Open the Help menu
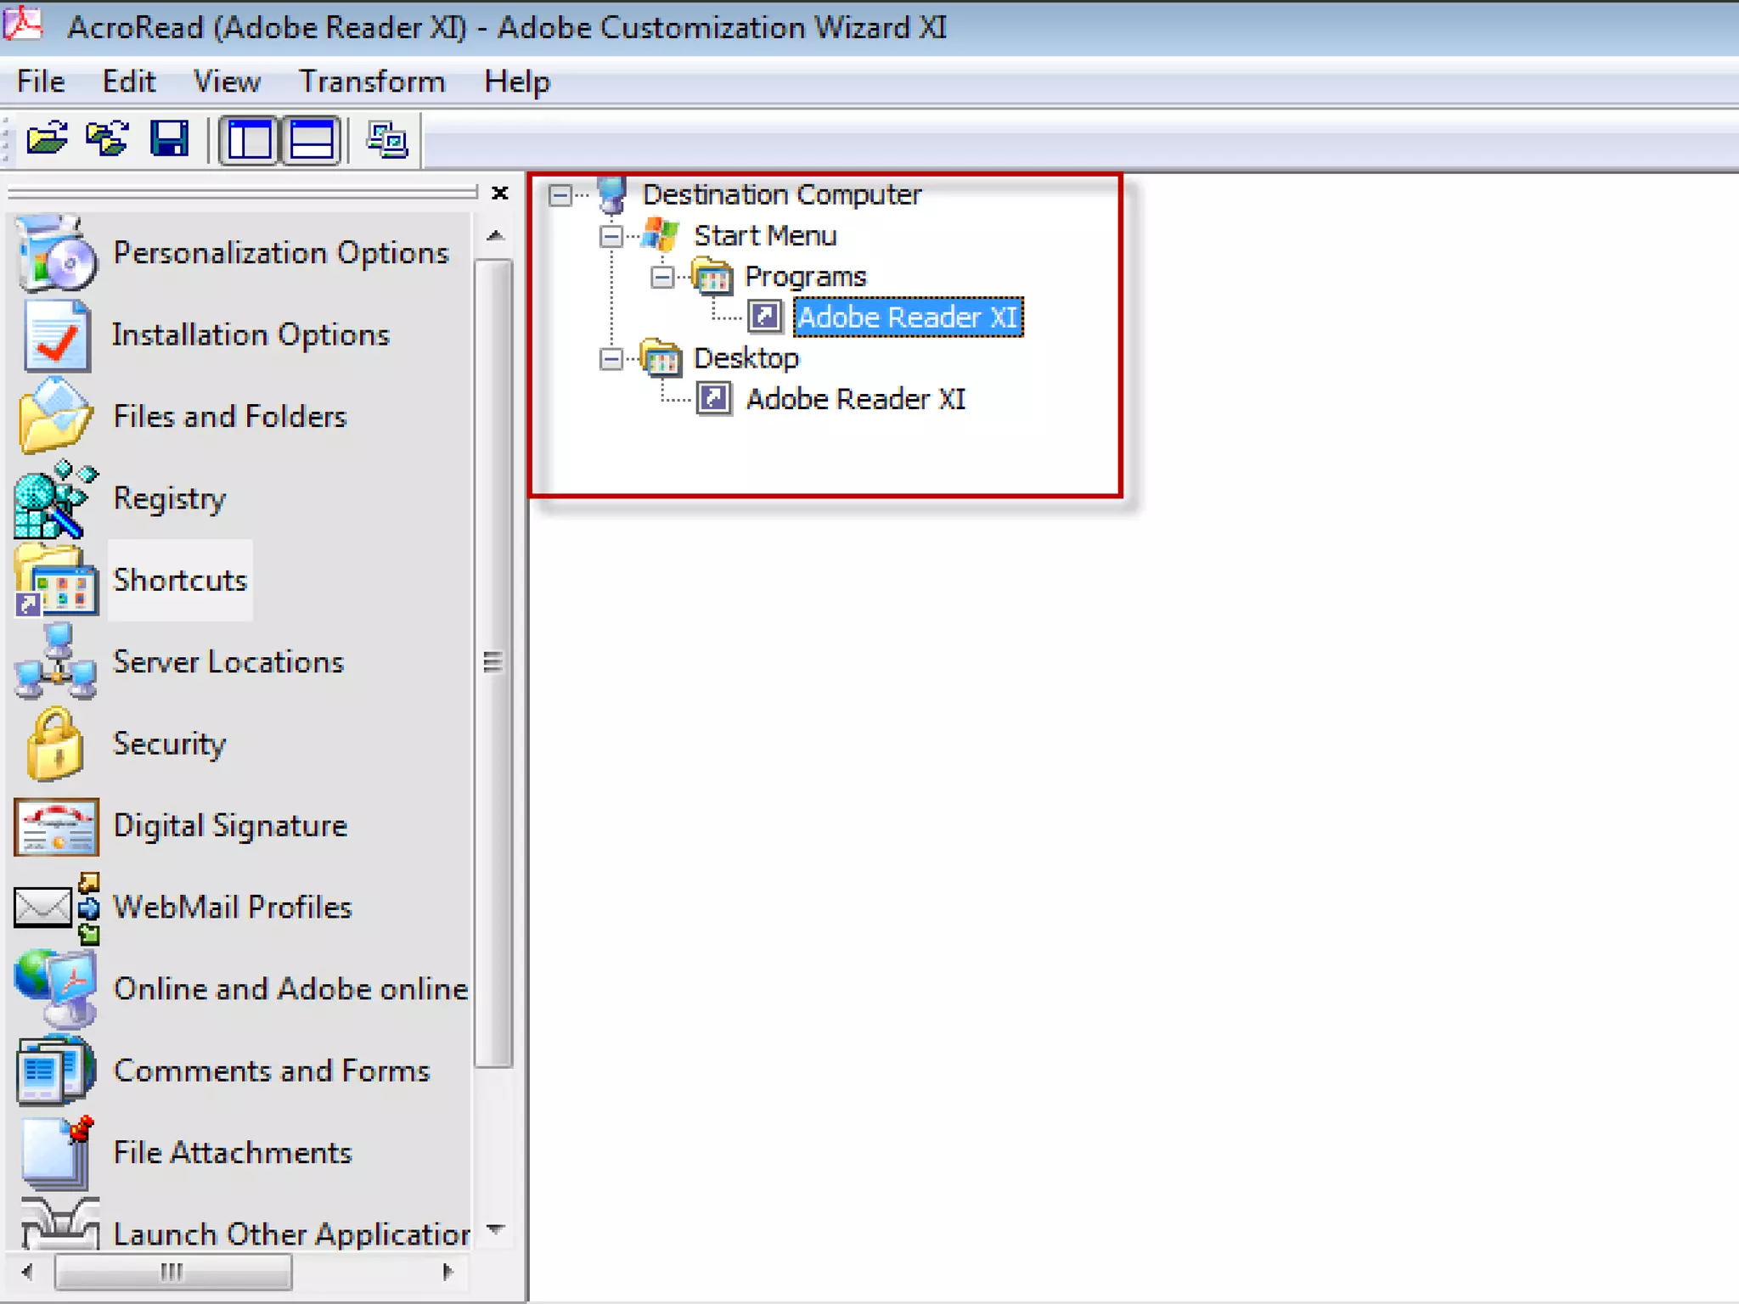The width and height of the screenshot is (1739, 1304). (517, 81)
